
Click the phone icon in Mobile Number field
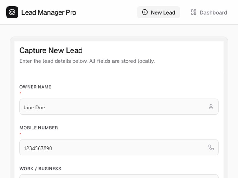[211, 147]
